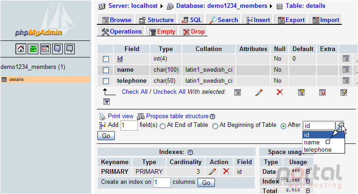Go to the Insert tab
Image resolution: width=358 pixels, height=194 pixels.
click(x=258, y=20)
